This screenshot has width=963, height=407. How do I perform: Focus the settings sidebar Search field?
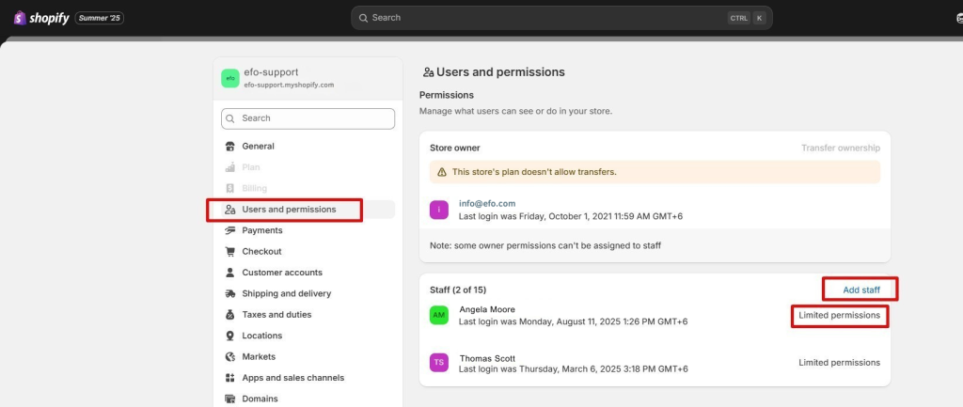[x=308, y=118]
